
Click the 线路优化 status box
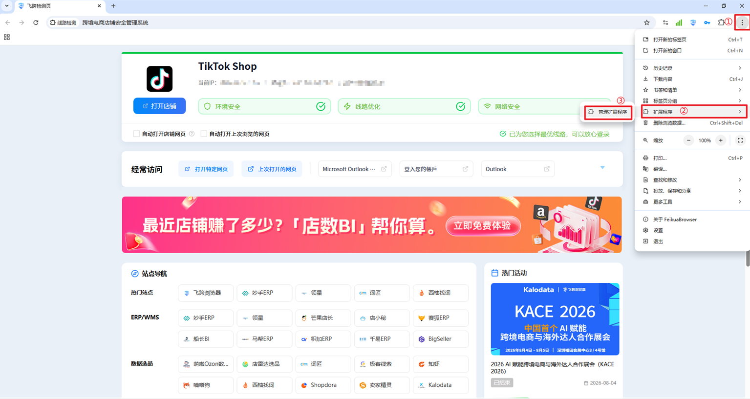point(404,106)
